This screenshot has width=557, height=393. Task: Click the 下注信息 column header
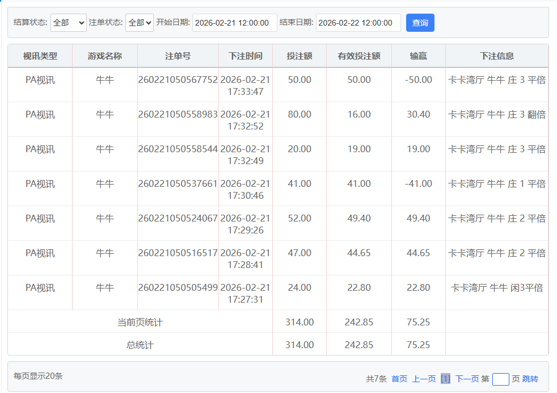pos(497,56)
